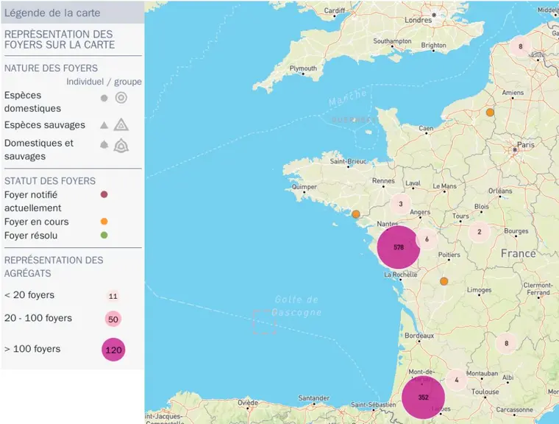Click the Foyer en cours orange dot

point(104,222)
